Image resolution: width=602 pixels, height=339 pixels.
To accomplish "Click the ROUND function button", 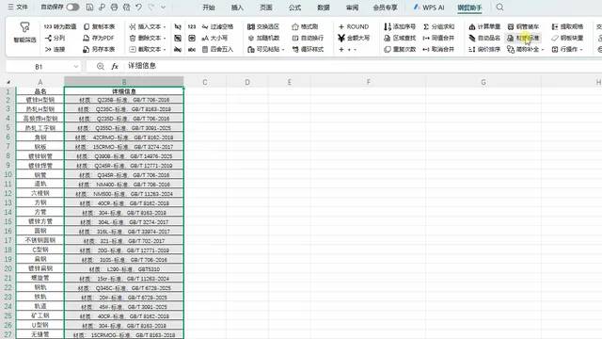I will (x=354, y=26).
